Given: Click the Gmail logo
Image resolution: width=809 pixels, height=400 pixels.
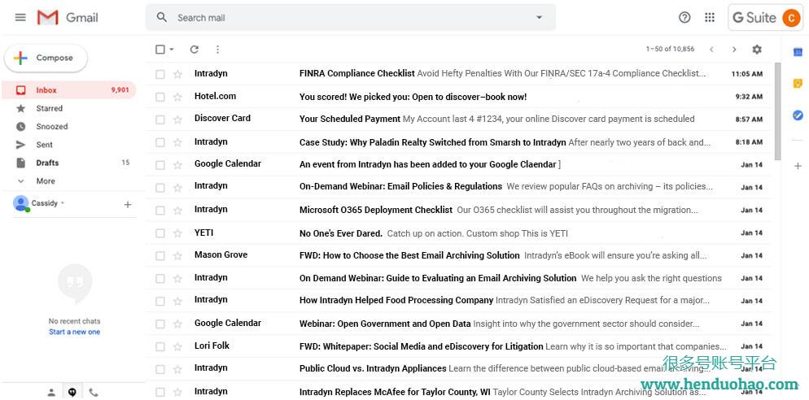Looking at the screenshot, I should pyautogui.click(x=68, y=18).
